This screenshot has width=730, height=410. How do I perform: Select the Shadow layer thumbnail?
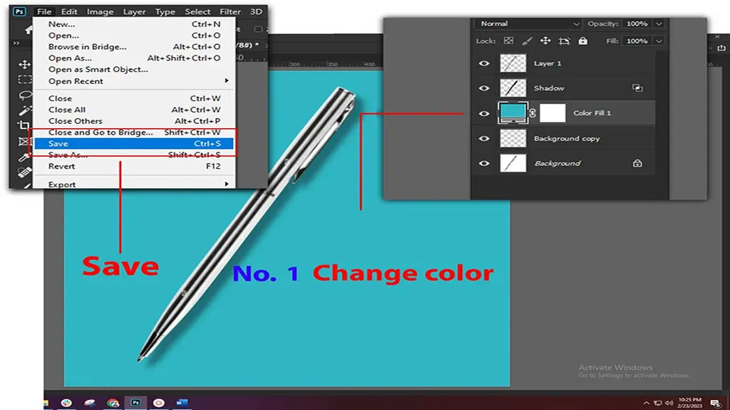point(513,88)
